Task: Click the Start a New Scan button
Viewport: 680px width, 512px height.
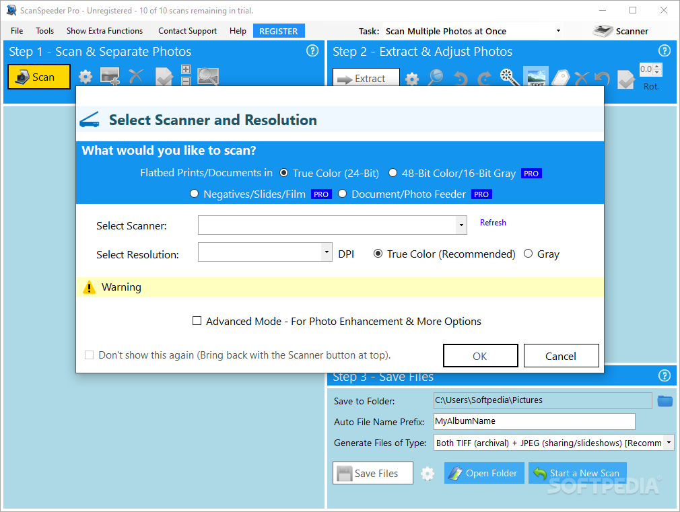Action: coord(578,473)
